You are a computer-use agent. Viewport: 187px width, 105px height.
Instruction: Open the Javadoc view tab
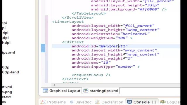pyautogui.click(x=81, y=102)
